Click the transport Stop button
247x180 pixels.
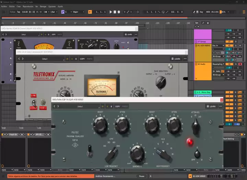point(115,12)
